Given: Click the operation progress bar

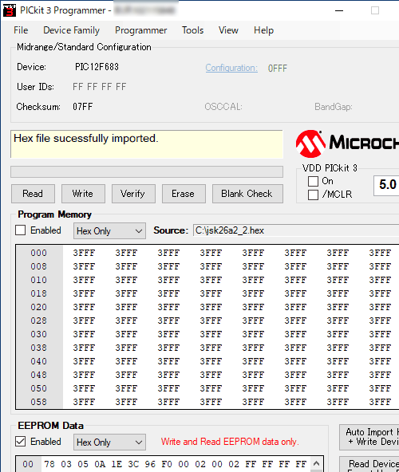Looking at the screenshot, I should [147, 172].
